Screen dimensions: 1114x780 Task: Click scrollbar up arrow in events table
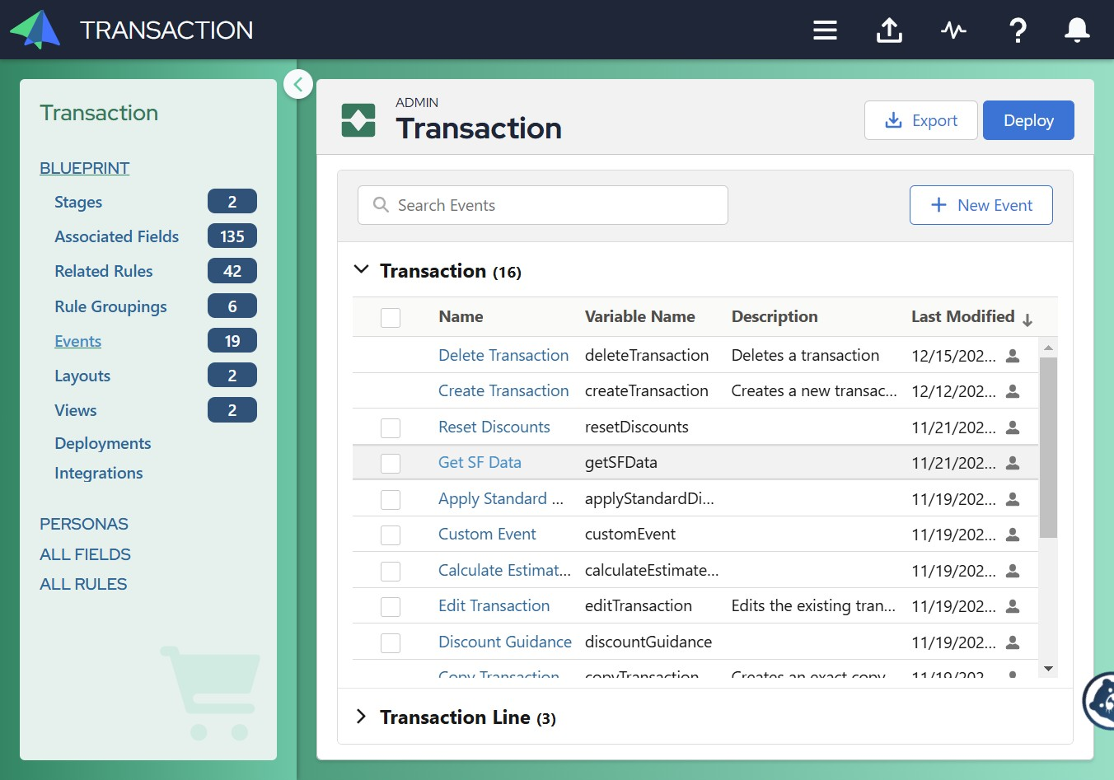[1048, 348]
